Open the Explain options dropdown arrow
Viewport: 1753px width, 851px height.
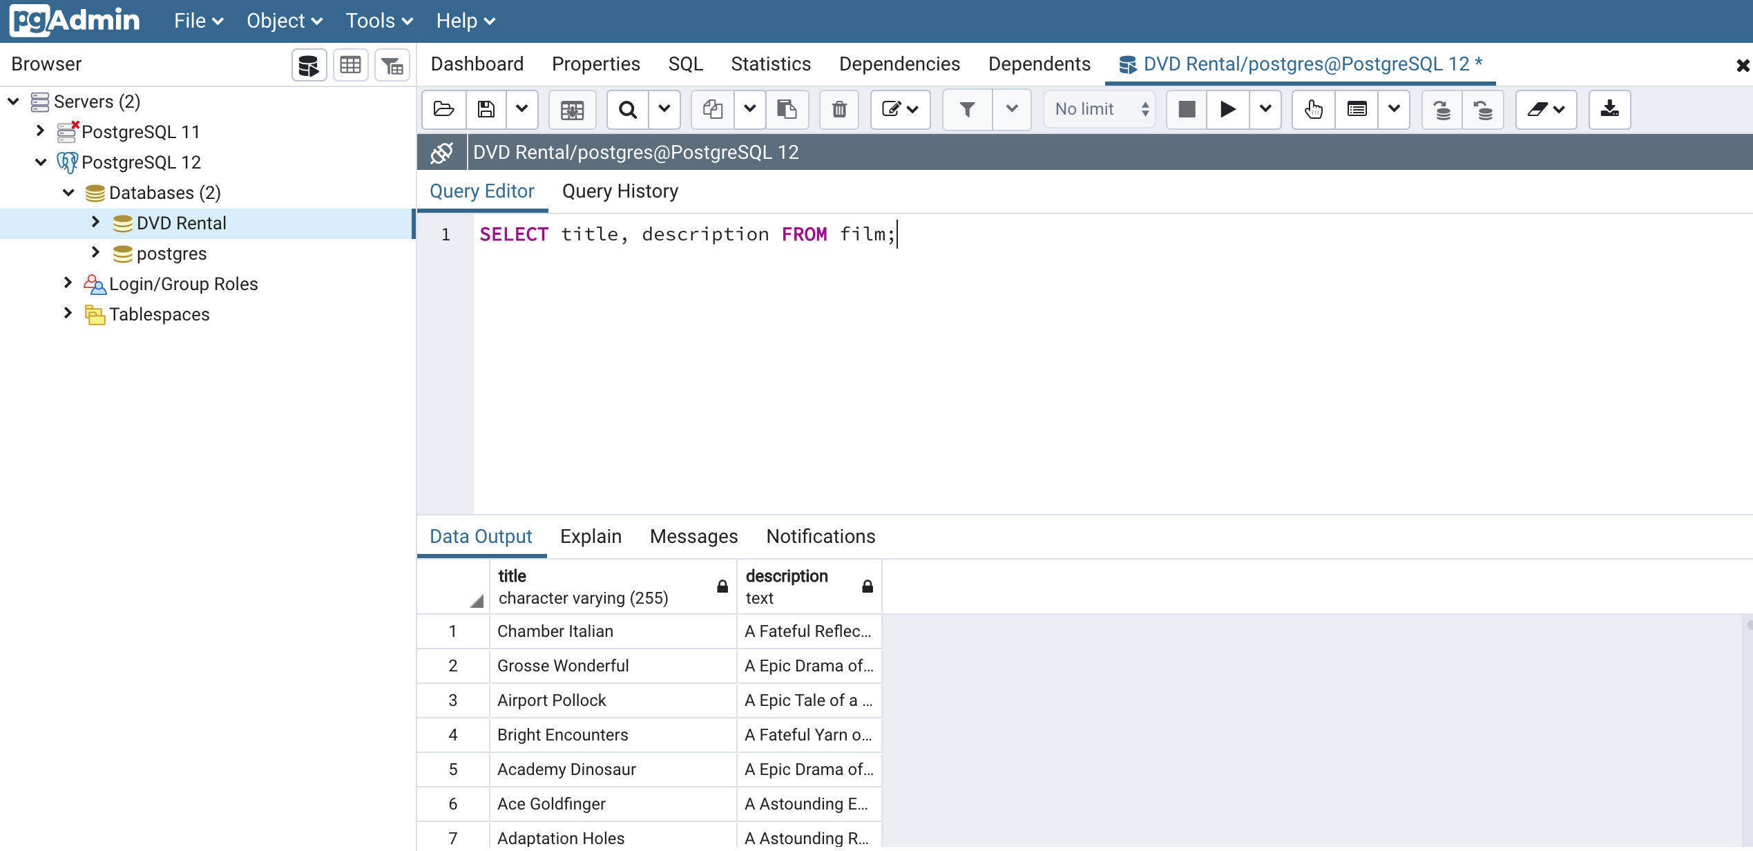coord(1394,109)
